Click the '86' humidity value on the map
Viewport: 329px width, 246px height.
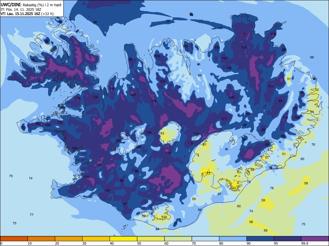click(x=200, y=210)
